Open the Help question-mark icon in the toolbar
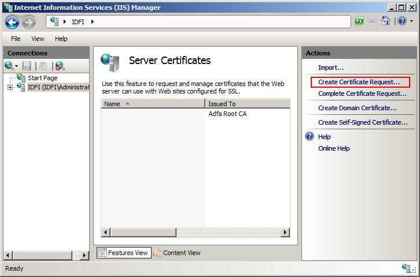The image size is (420, 277). 402,21
